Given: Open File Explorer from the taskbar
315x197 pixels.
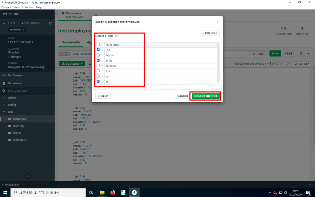Looking at the screenshot, I should [102, 192].
